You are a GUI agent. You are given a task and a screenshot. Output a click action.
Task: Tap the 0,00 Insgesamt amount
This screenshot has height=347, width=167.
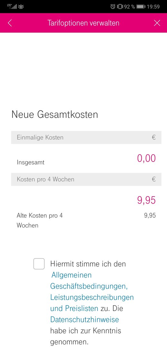(x=146, y=158)
